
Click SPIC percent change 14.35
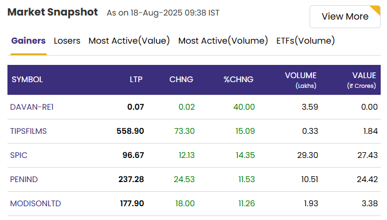[x=245, y=155]
